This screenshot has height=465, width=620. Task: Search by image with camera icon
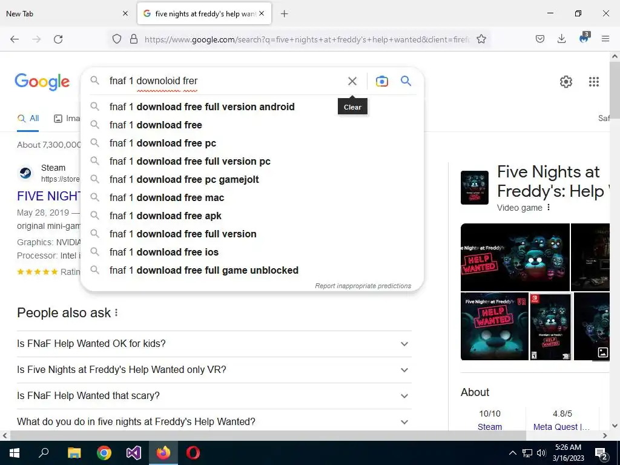tap(382, 81)
